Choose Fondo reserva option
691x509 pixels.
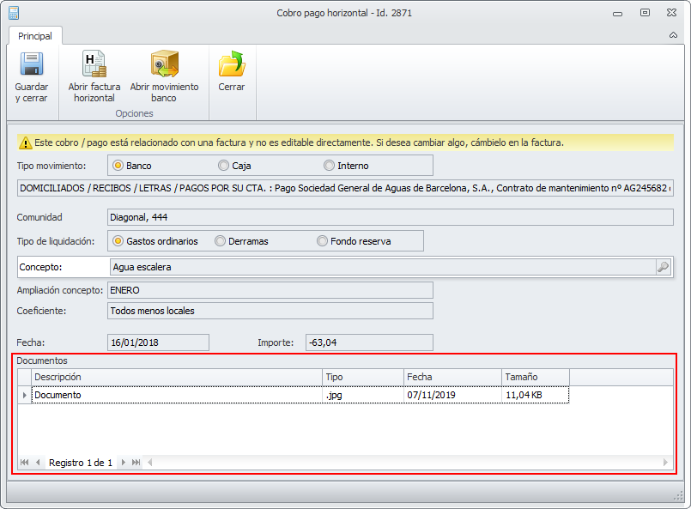tap(323, 241)
